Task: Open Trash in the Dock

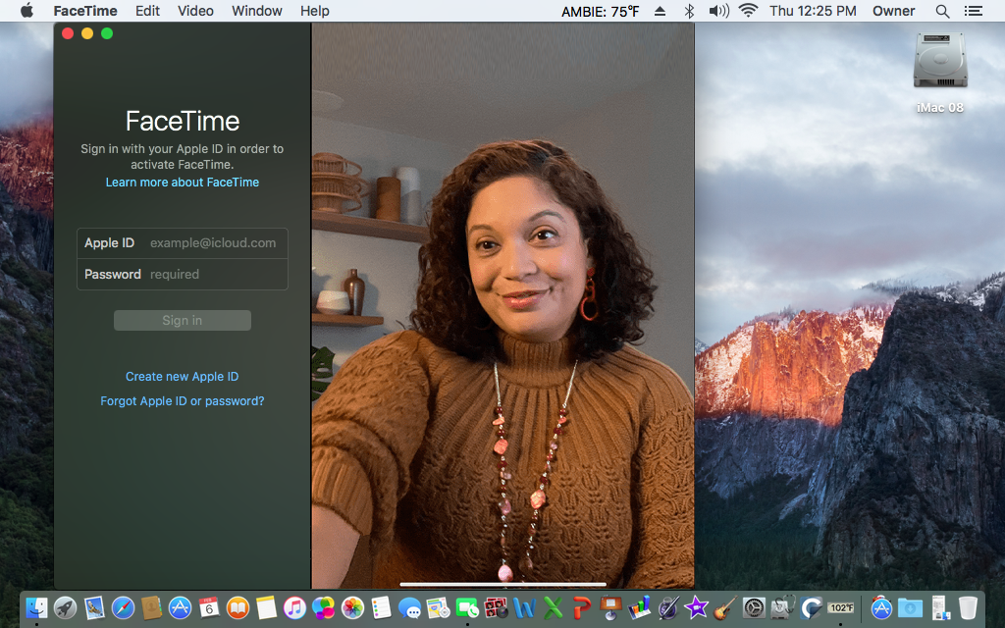Action: 968,606
